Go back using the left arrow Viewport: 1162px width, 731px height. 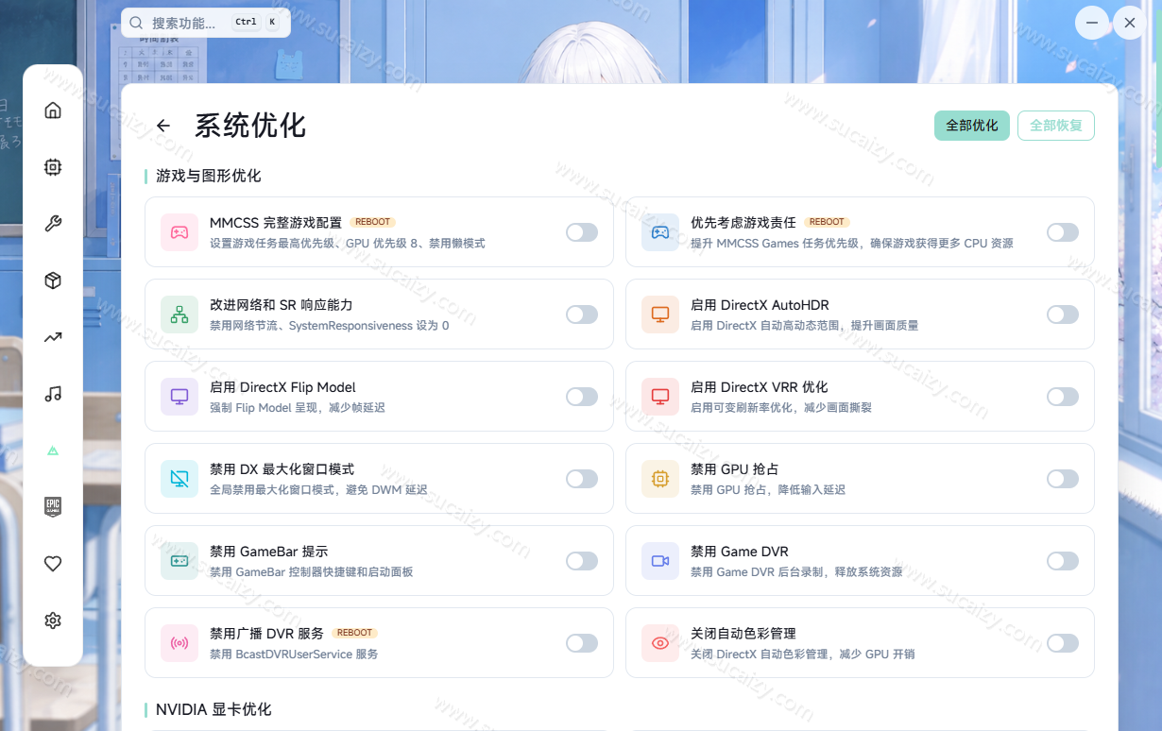pos(163,126)
